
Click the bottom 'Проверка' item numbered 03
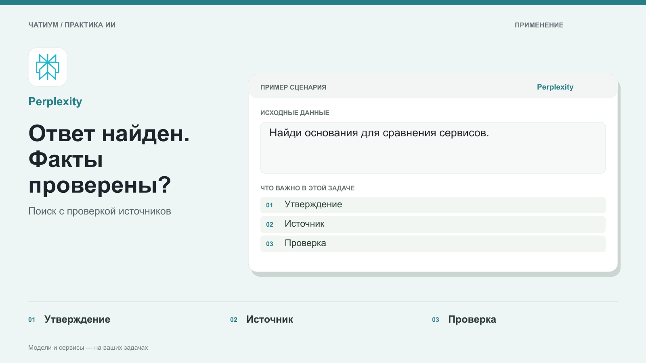[464, 319]
